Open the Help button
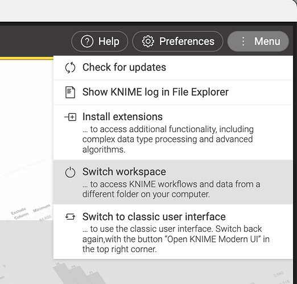 tap(100, 42)
